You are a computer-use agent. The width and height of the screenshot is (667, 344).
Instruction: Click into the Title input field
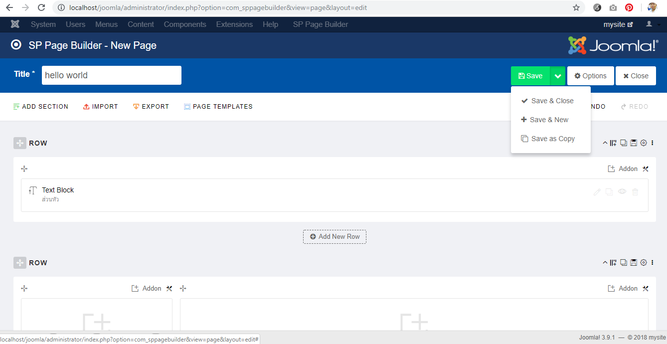coord(111,75)
